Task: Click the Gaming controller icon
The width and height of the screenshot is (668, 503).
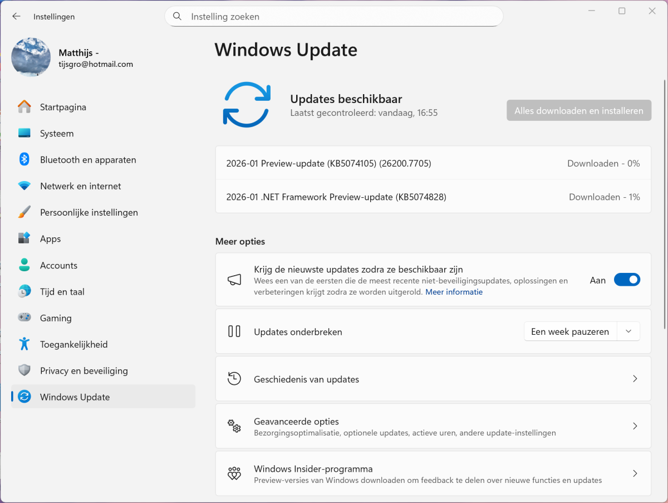Action: point(24,318)
